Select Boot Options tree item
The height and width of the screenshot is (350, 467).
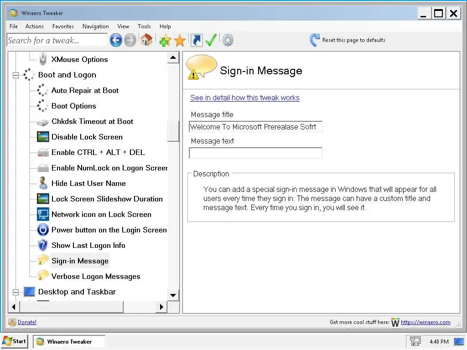[x=73, y=106]
